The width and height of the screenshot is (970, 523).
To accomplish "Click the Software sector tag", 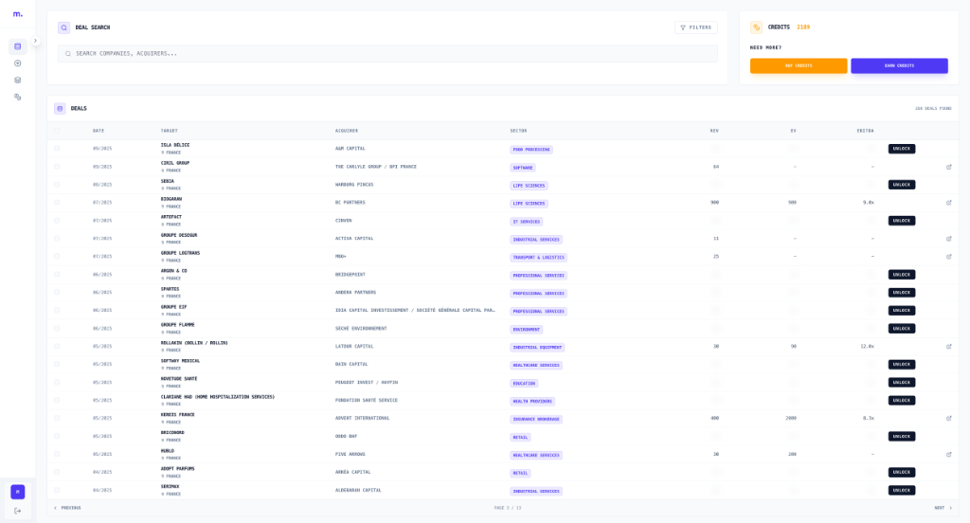I will [x=523, y=168].
